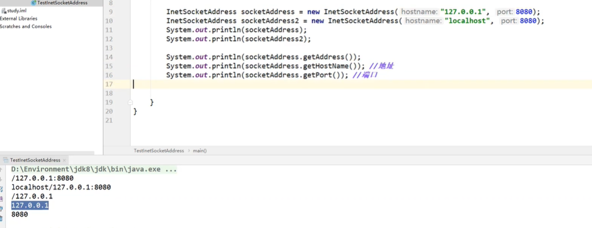
Task: Click the "127.0.0.1" string literal in code
Action: (462, 12)
